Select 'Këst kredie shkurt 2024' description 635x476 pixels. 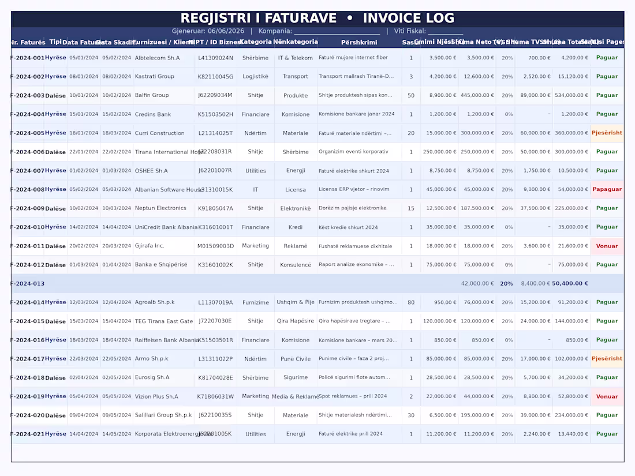point(348,227)
